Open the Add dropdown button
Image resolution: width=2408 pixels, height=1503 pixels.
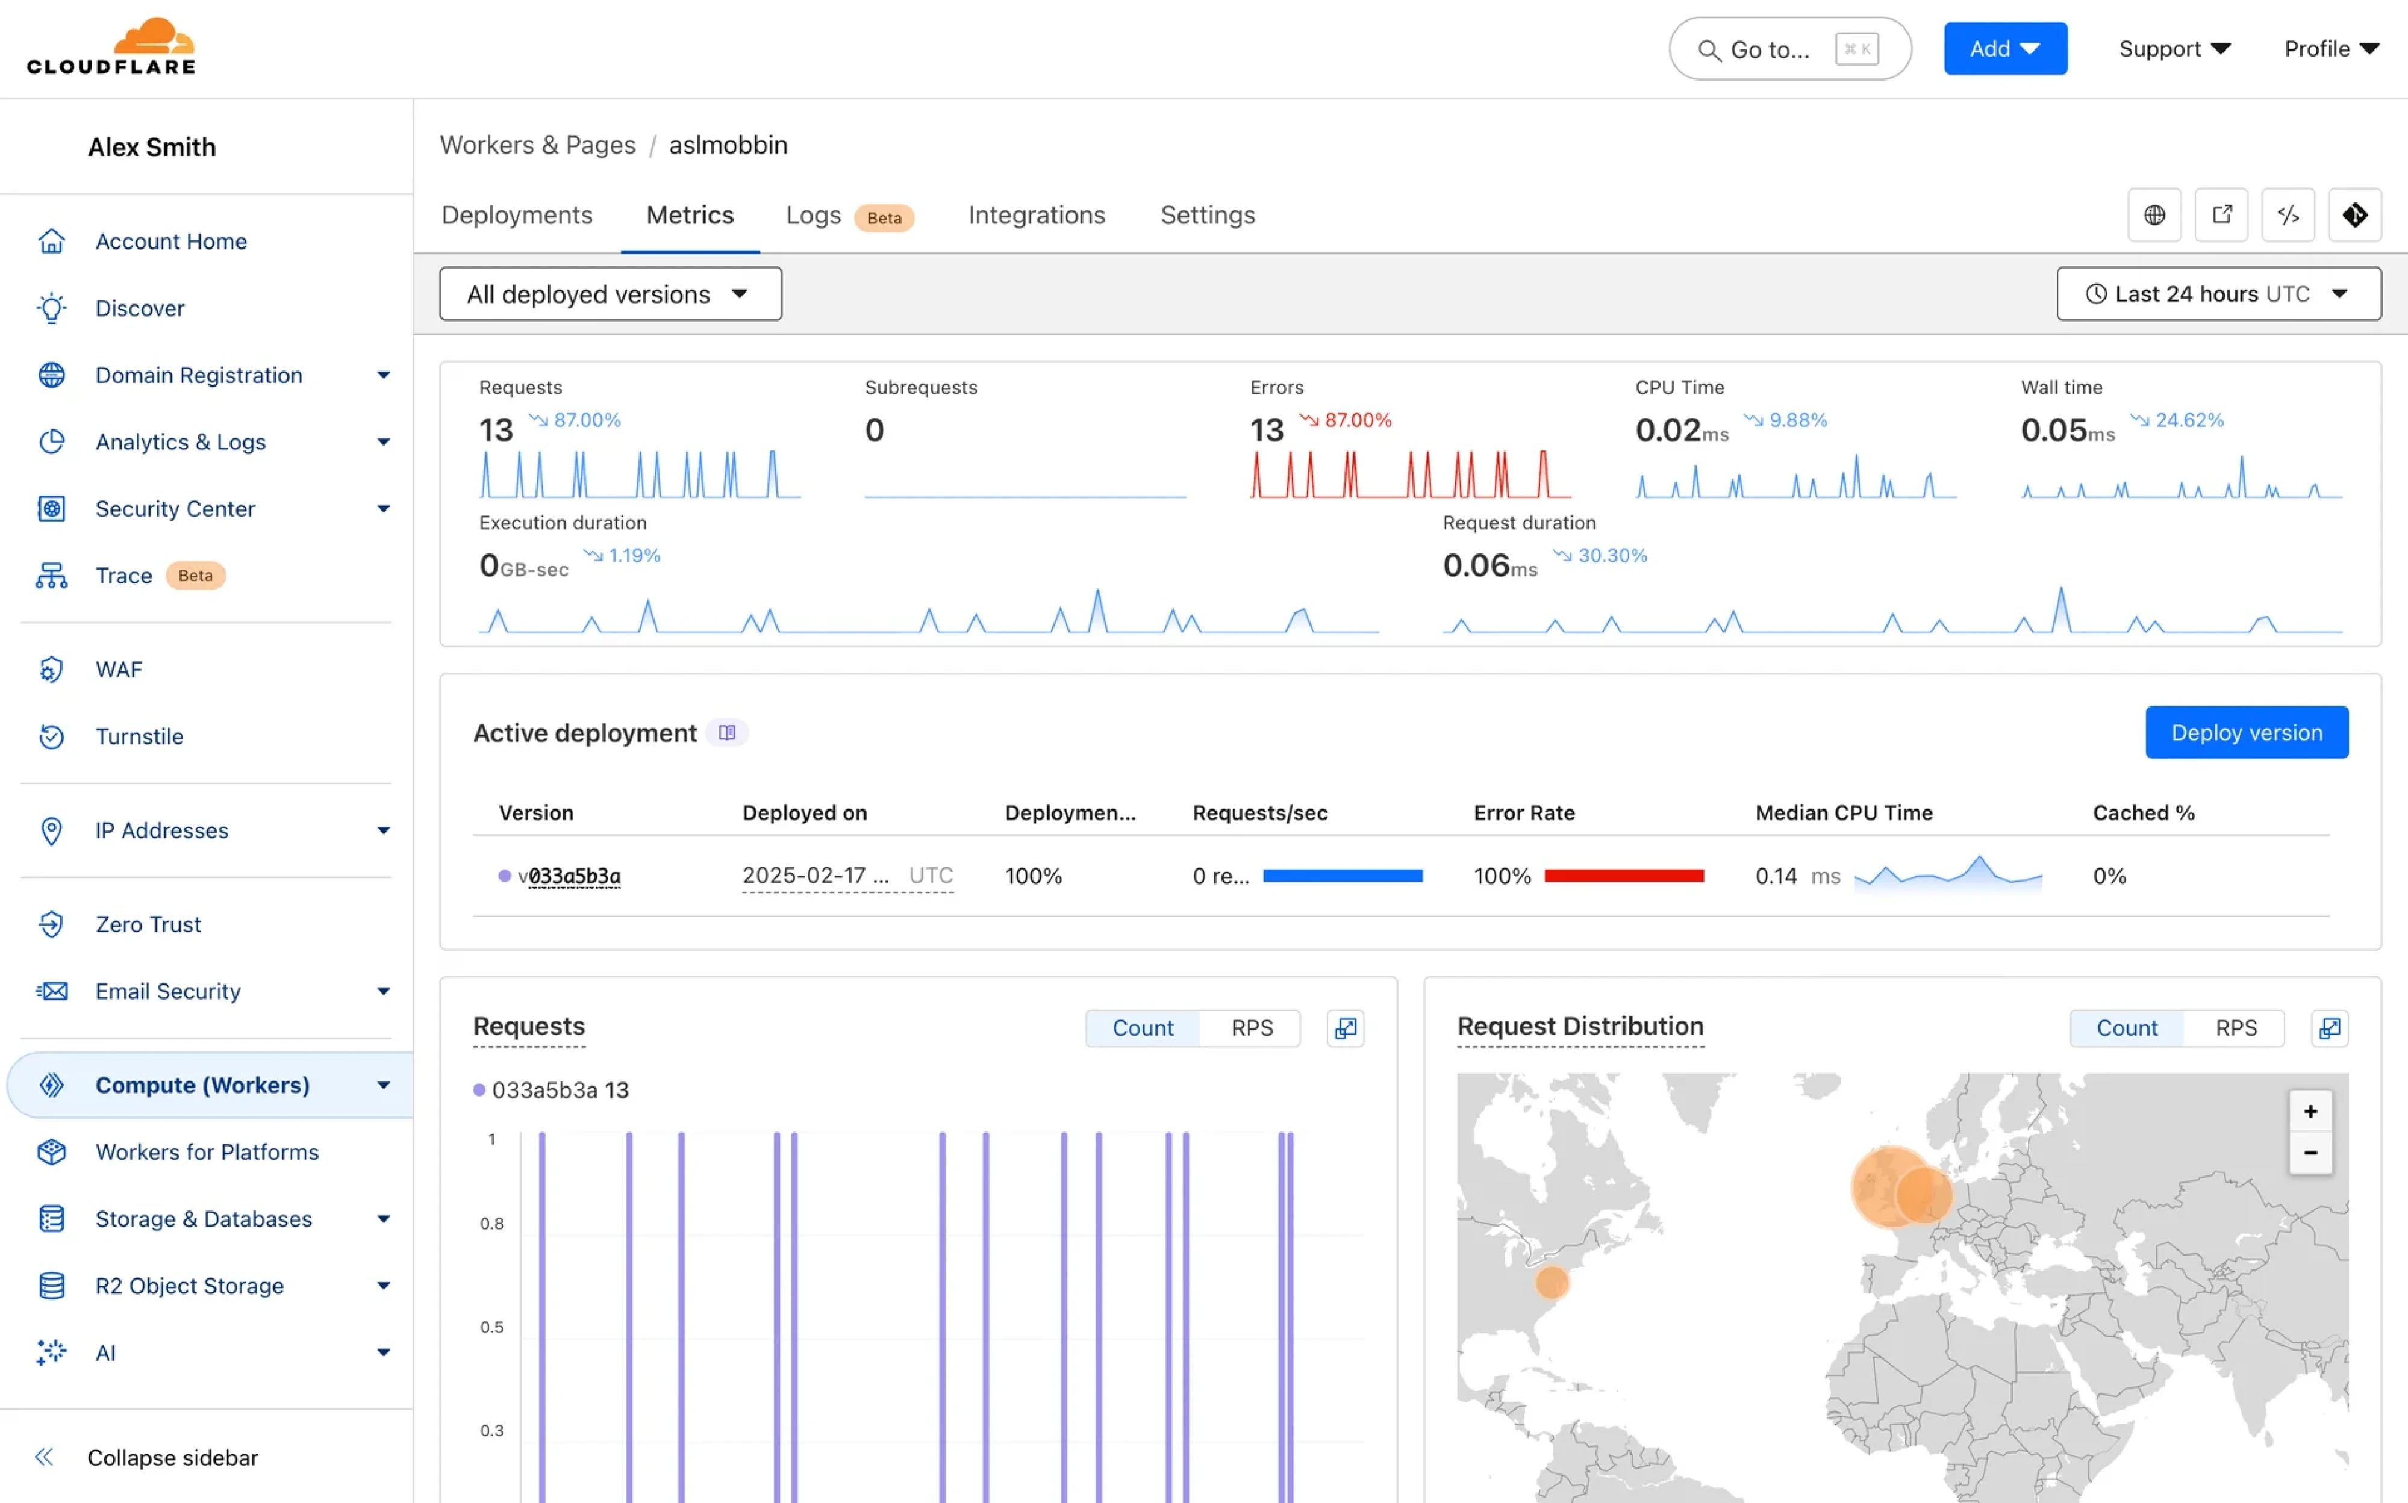(x=2004, y=49)
